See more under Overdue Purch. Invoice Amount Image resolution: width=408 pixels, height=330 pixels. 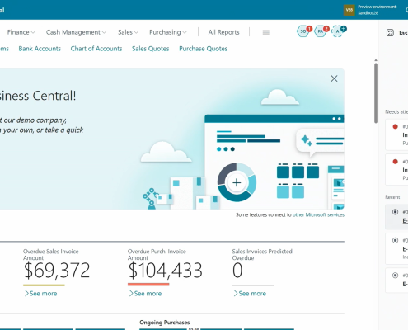pyautogui.click(x=145, y=294)
